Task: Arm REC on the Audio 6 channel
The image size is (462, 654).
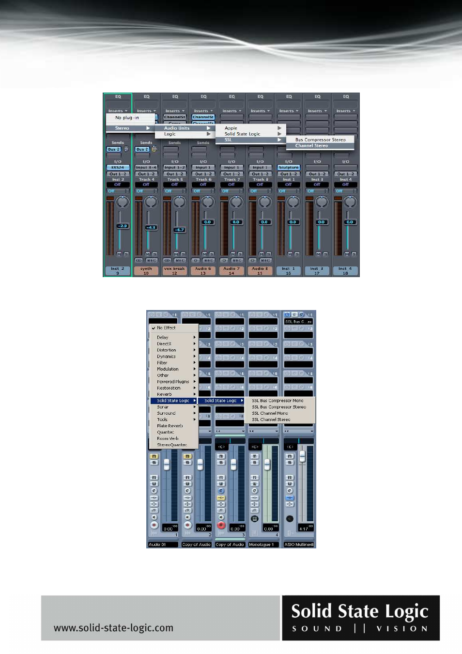Action: click(209, 261)
